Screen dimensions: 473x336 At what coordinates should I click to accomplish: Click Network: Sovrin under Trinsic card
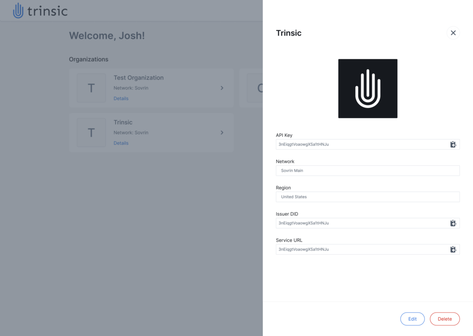(131, 132)
